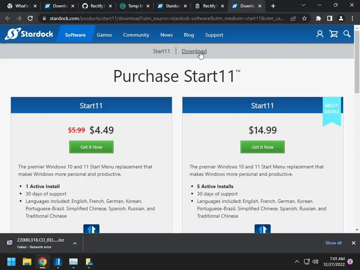The image size is (360, 270).
Task: Open the Chrome profile avatar icon
Action: coord(341,18)
